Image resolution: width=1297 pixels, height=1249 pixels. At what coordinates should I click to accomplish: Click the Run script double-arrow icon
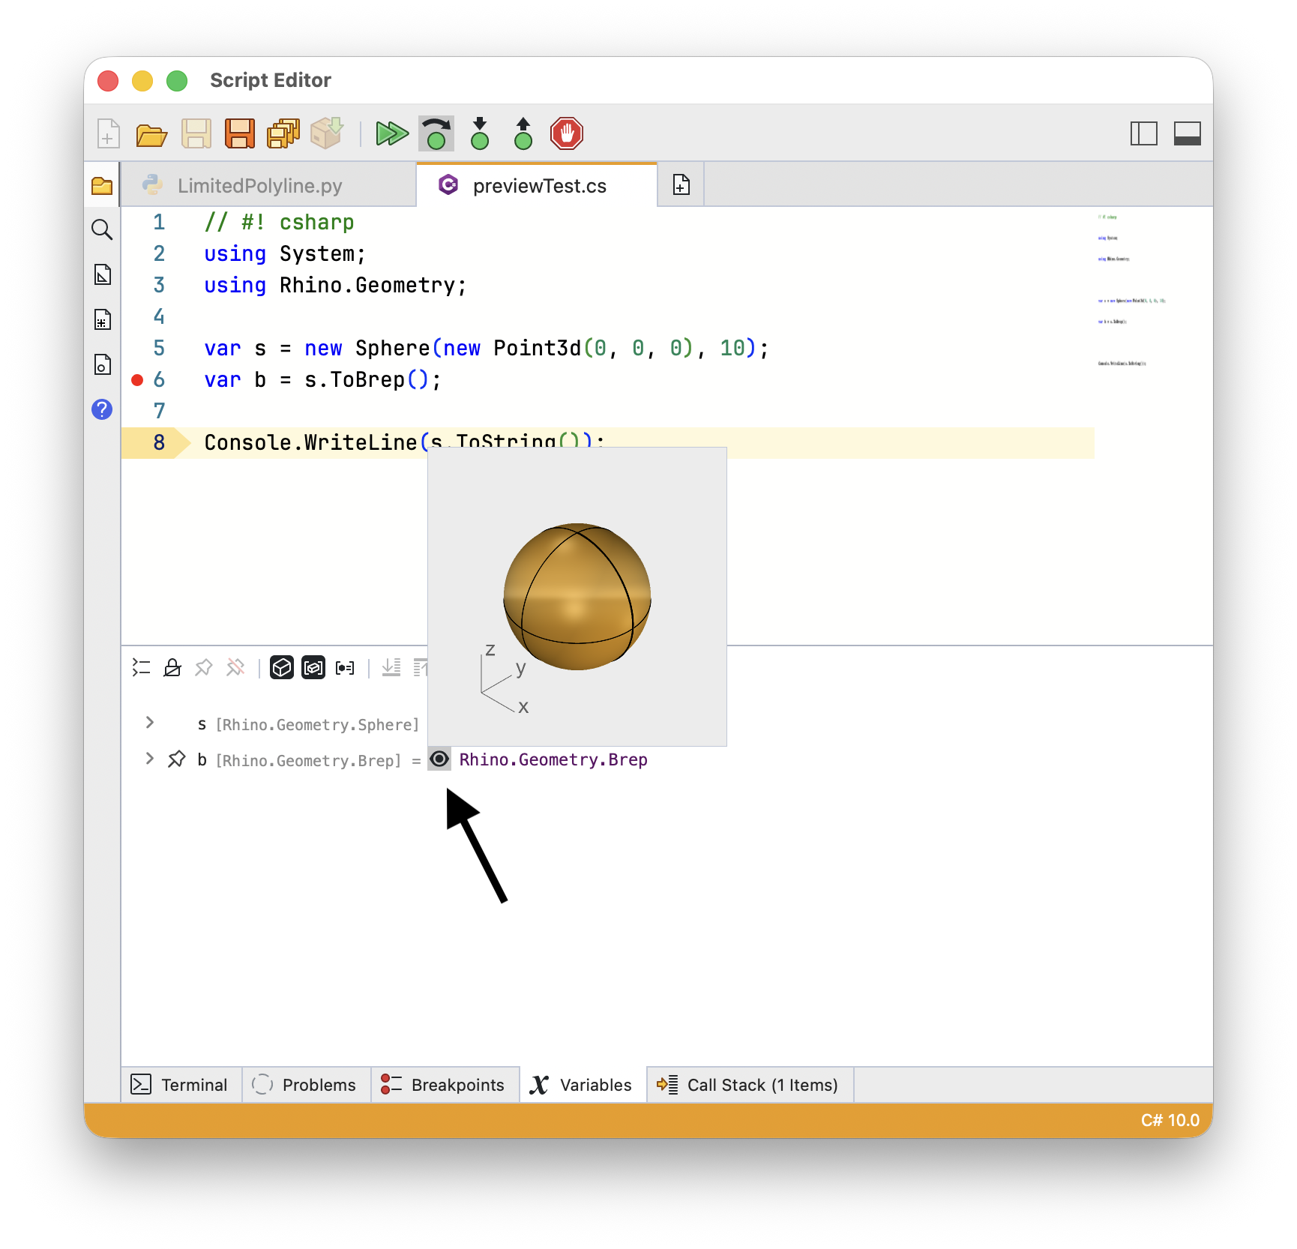(x=391, y=134)
